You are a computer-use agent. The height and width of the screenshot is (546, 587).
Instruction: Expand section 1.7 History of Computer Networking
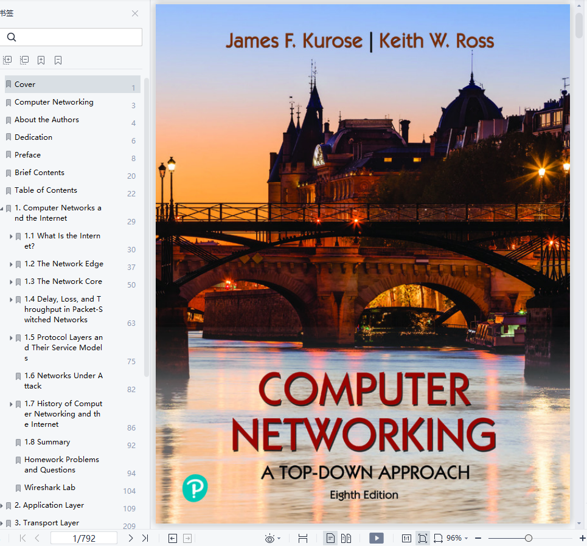[x=11, y=404]
